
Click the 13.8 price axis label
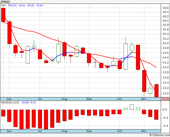(x=165, y=73)
